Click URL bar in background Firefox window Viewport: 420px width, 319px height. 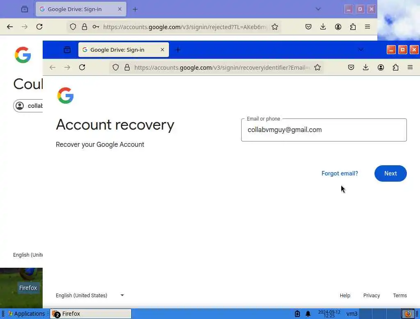[185, 27]
